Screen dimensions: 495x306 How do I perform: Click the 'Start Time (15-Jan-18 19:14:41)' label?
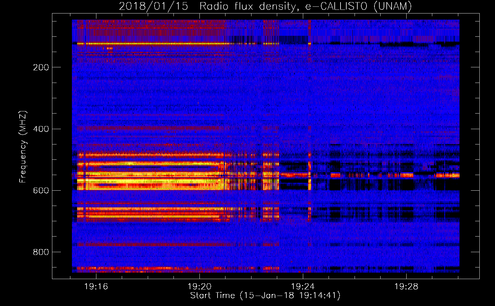[x=265, y=296]
